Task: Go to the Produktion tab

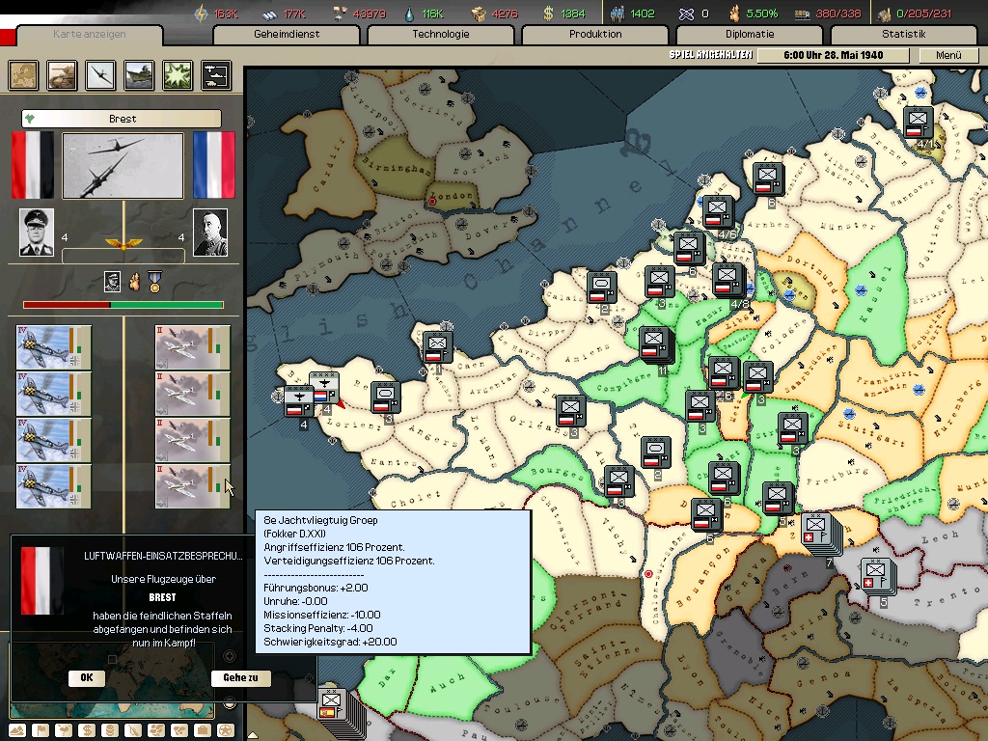Action: [x=595, y=35]
